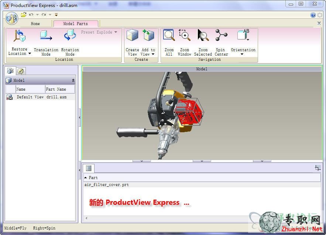Screen dimensions: 326x235
Task: Minimize the ProductView Express window
Action: point(291,4)
